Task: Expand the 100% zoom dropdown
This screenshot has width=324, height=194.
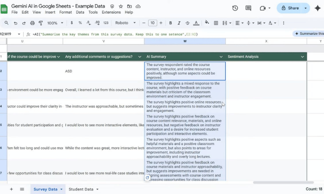Action: tap(55, 23)
